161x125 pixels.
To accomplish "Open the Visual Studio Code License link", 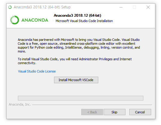I will [37, 71].
